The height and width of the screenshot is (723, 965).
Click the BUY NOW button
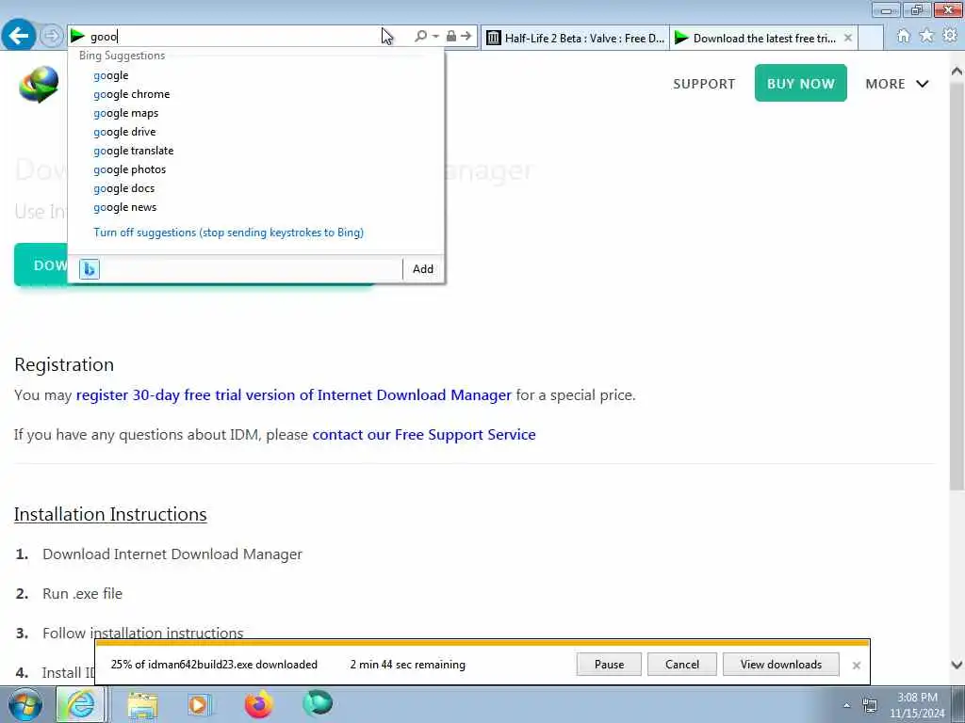(x=800, y=83)
